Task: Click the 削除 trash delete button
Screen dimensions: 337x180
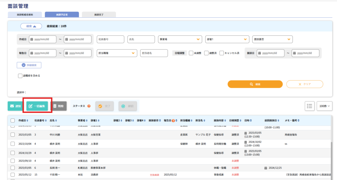Action: [59, 106]
